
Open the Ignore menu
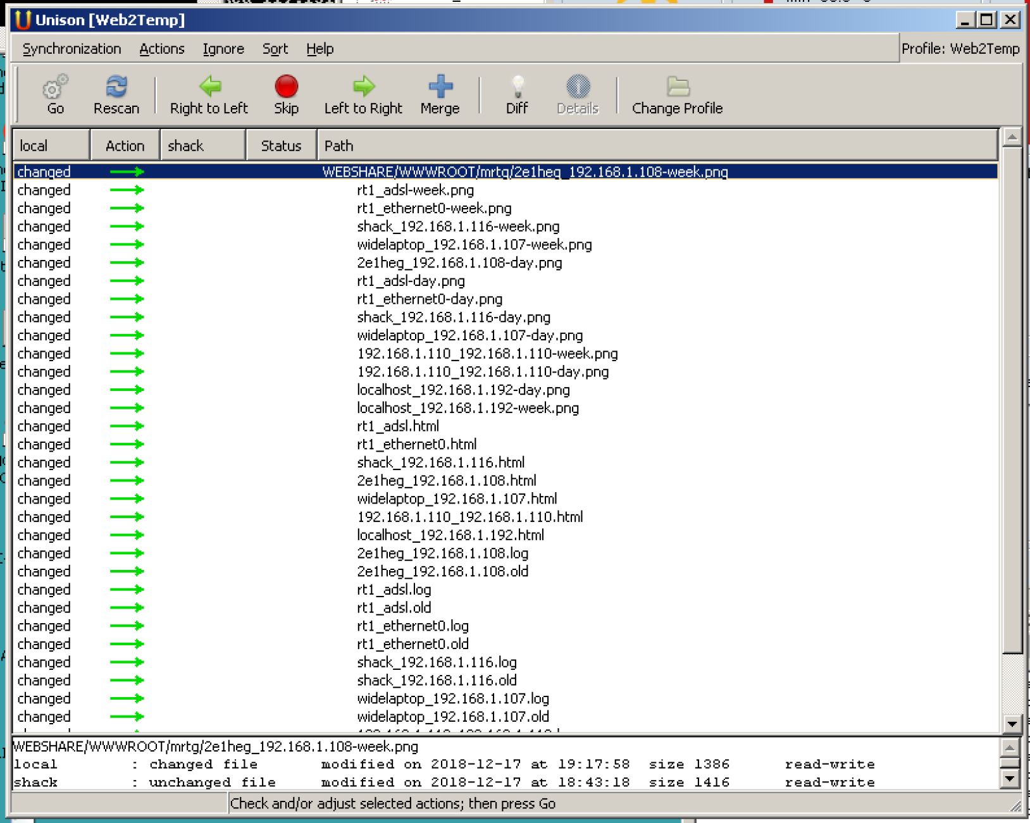click(x=223, y=49)
